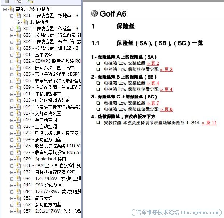Click the book icon beside 017 大灯清洗装置
The image size is (224, 218).
(x=18, y=113)
